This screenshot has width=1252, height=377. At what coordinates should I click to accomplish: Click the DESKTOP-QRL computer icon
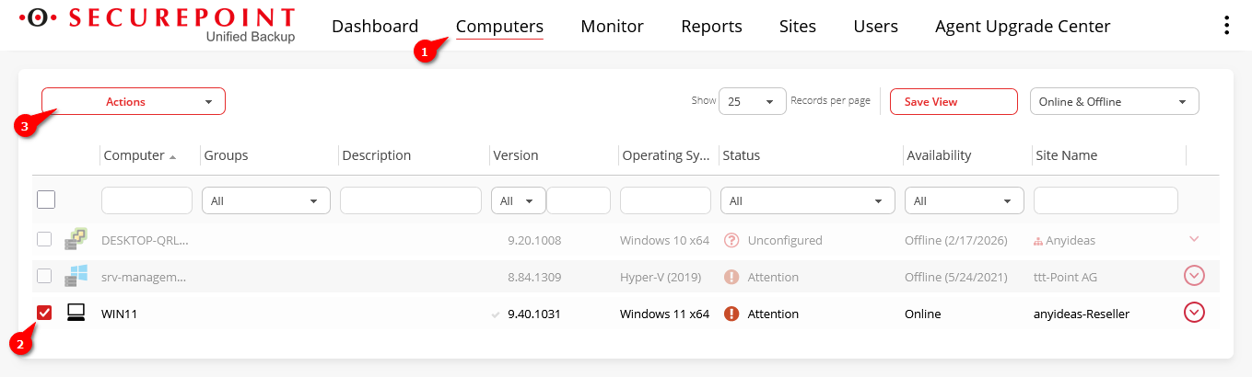76,240
